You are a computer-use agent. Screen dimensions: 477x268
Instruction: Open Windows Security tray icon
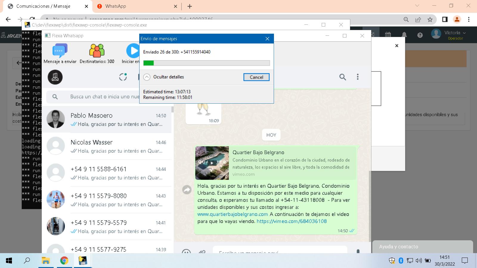click(392, 261)
